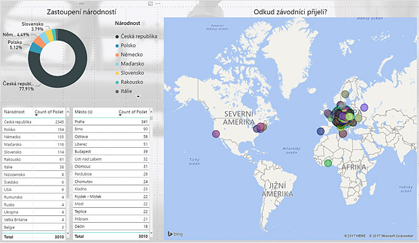Select the Maďarsko row in nationality table
Image resolution: width=419 pixels, height=243 pixels.
pyautogui.click(x=34, y=144)
